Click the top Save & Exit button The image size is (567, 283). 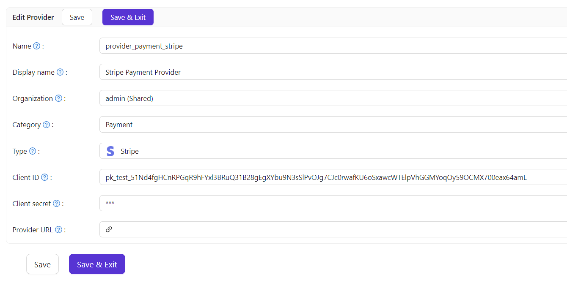tap(128, 17)
